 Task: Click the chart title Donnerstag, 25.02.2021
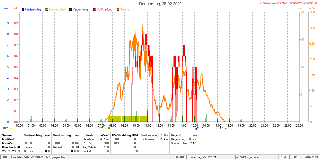coord(160,4)
